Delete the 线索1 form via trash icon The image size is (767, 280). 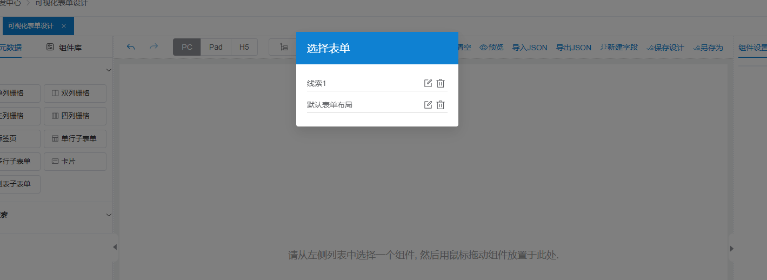(441, 83)
